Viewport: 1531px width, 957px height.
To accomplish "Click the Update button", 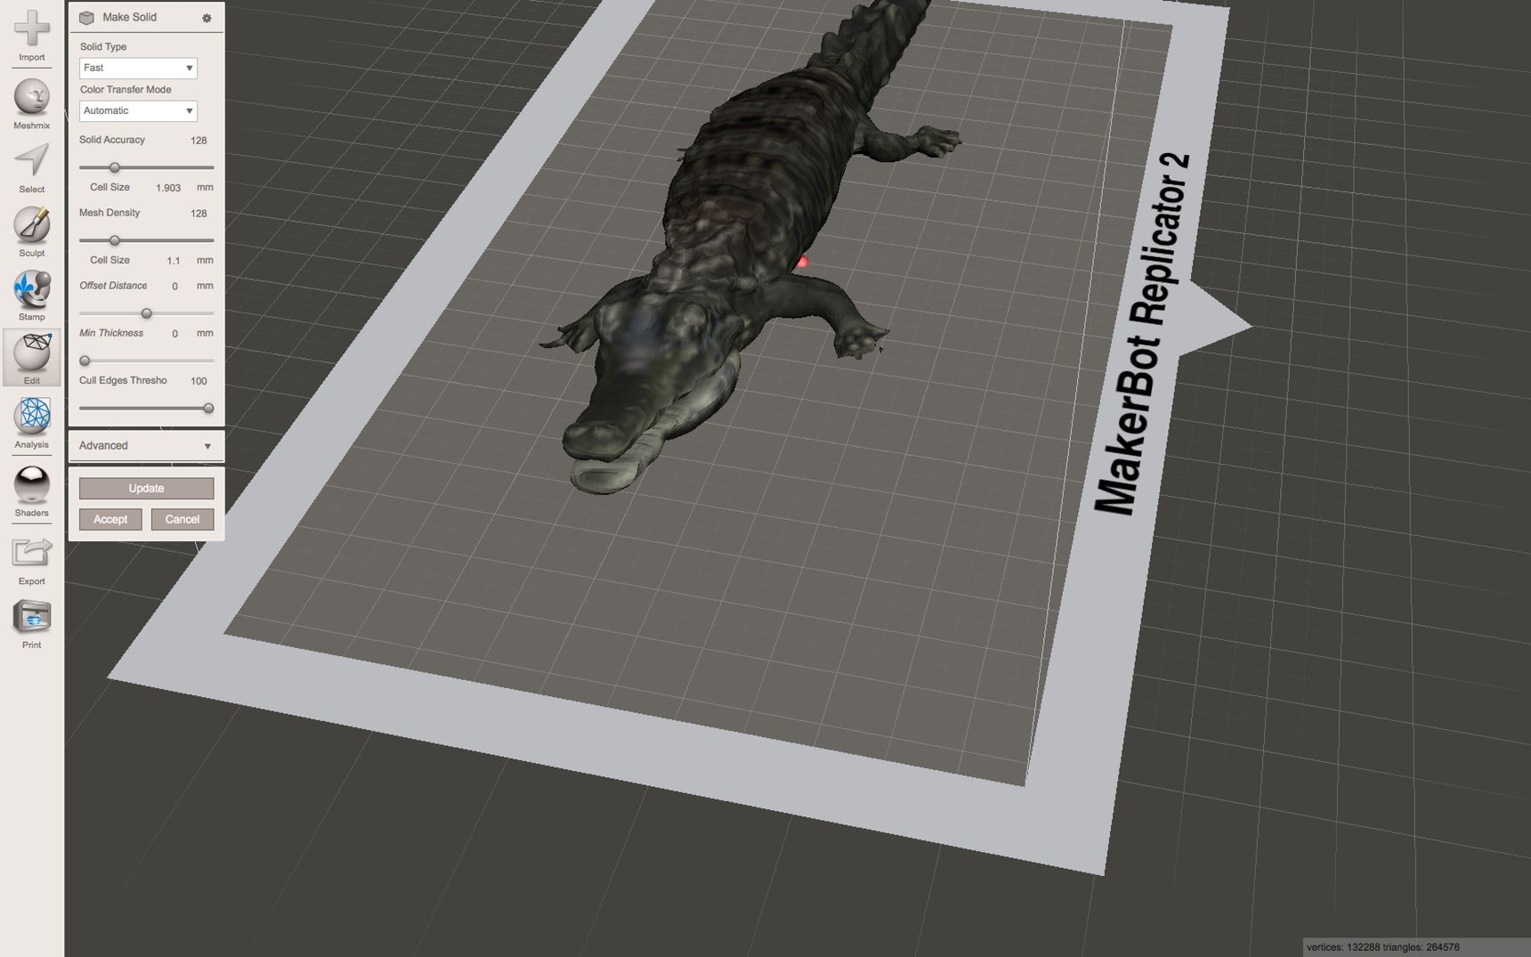I will coord(146,488).
